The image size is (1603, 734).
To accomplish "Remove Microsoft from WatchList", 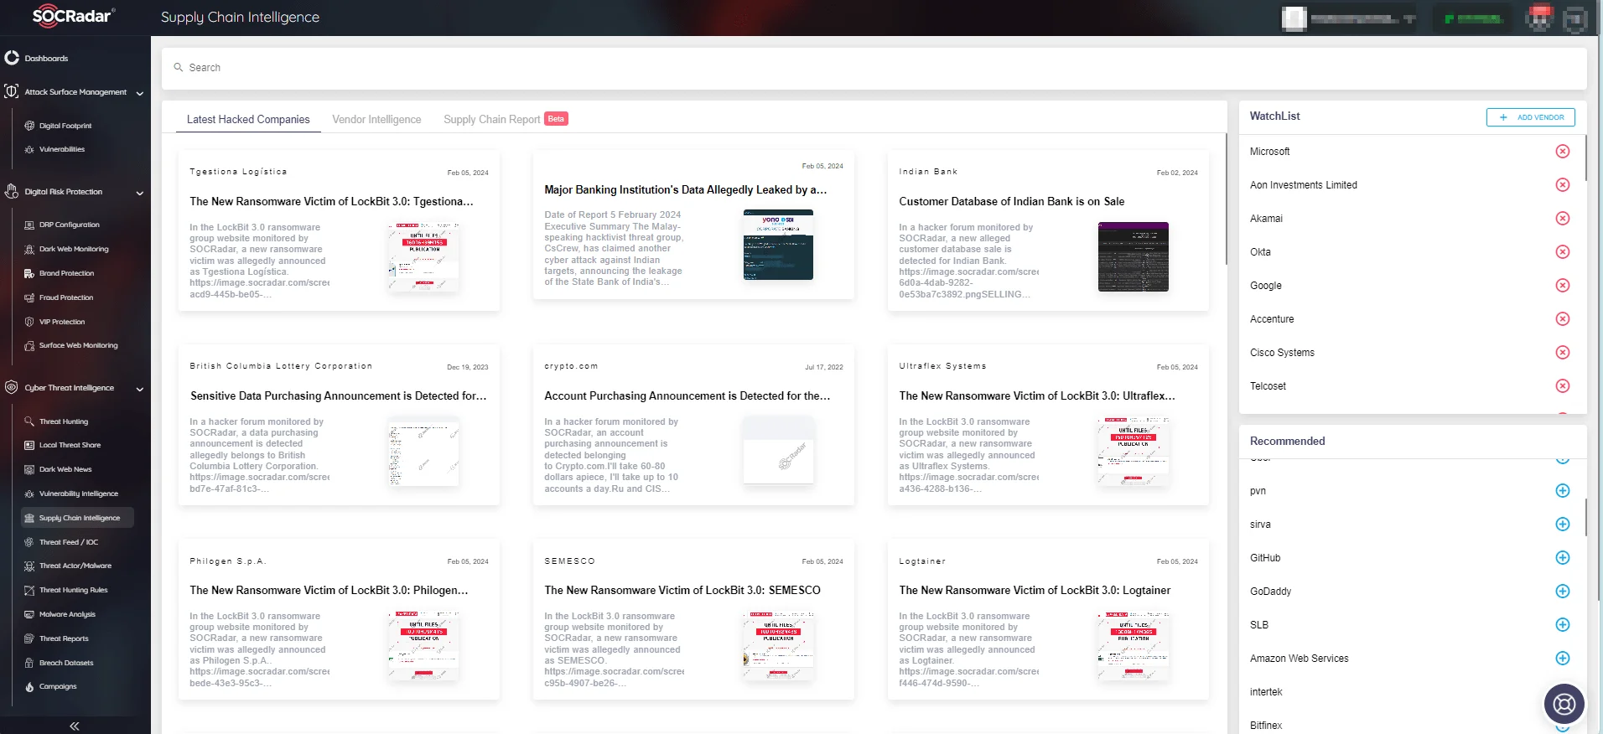I will click(1563, 152).
